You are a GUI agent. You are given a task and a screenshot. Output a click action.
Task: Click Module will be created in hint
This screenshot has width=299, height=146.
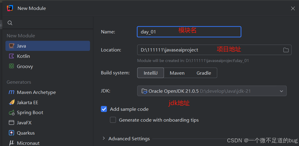click(193, 61)
